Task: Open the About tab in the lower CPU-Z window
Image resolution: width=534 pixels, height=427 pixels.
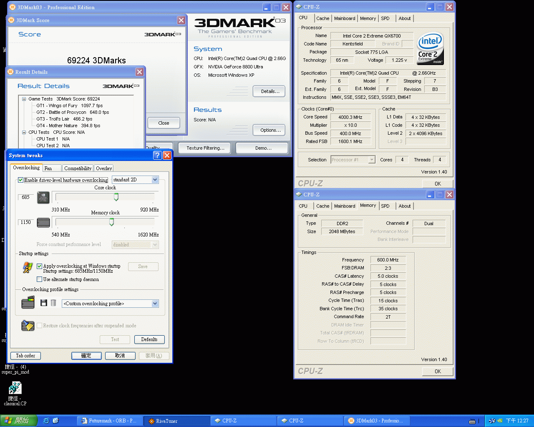Action: pos(405,206)
